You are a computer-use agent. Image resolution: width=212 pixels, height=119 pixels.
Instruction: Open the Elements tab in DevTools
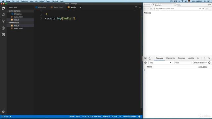(x=170, y=58)
